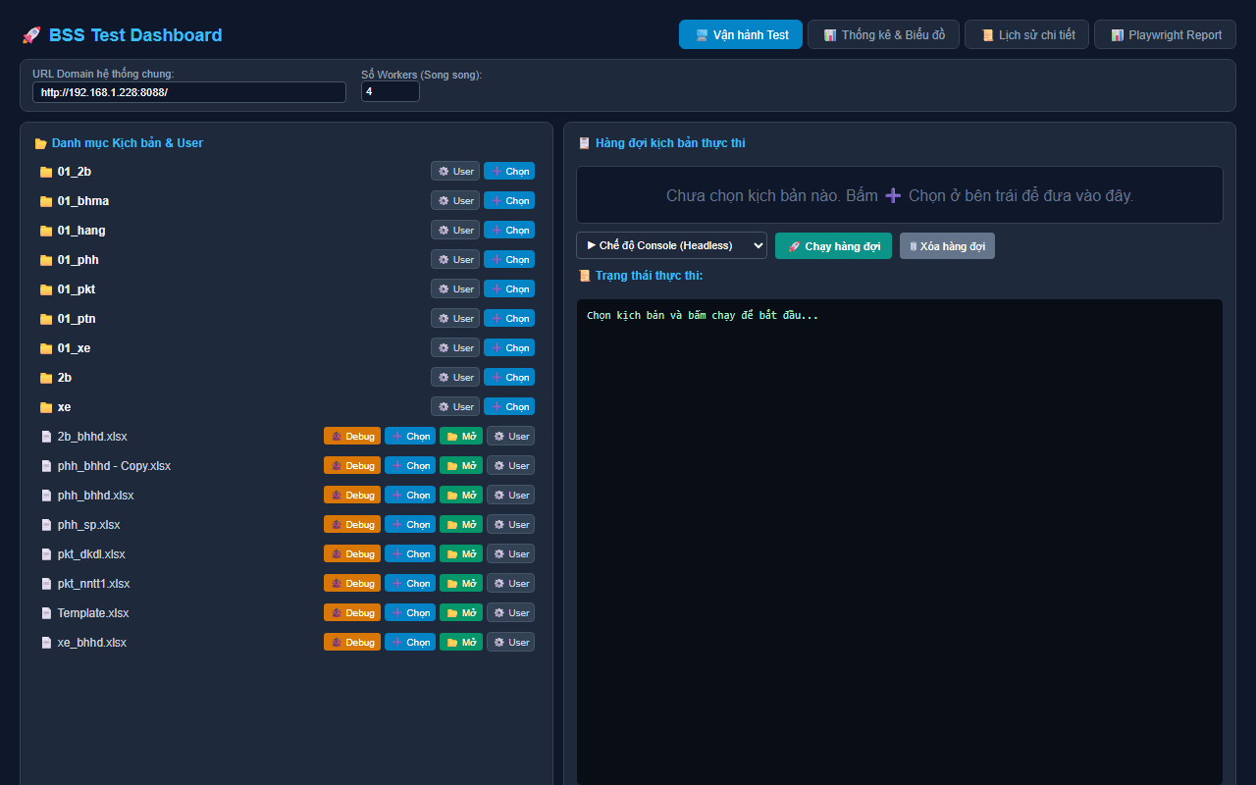This screenshot has height=785, width=1256.
Task: Open pkt_dkdl.xlsx with the Mở button
Action: (x=461, y=553)
